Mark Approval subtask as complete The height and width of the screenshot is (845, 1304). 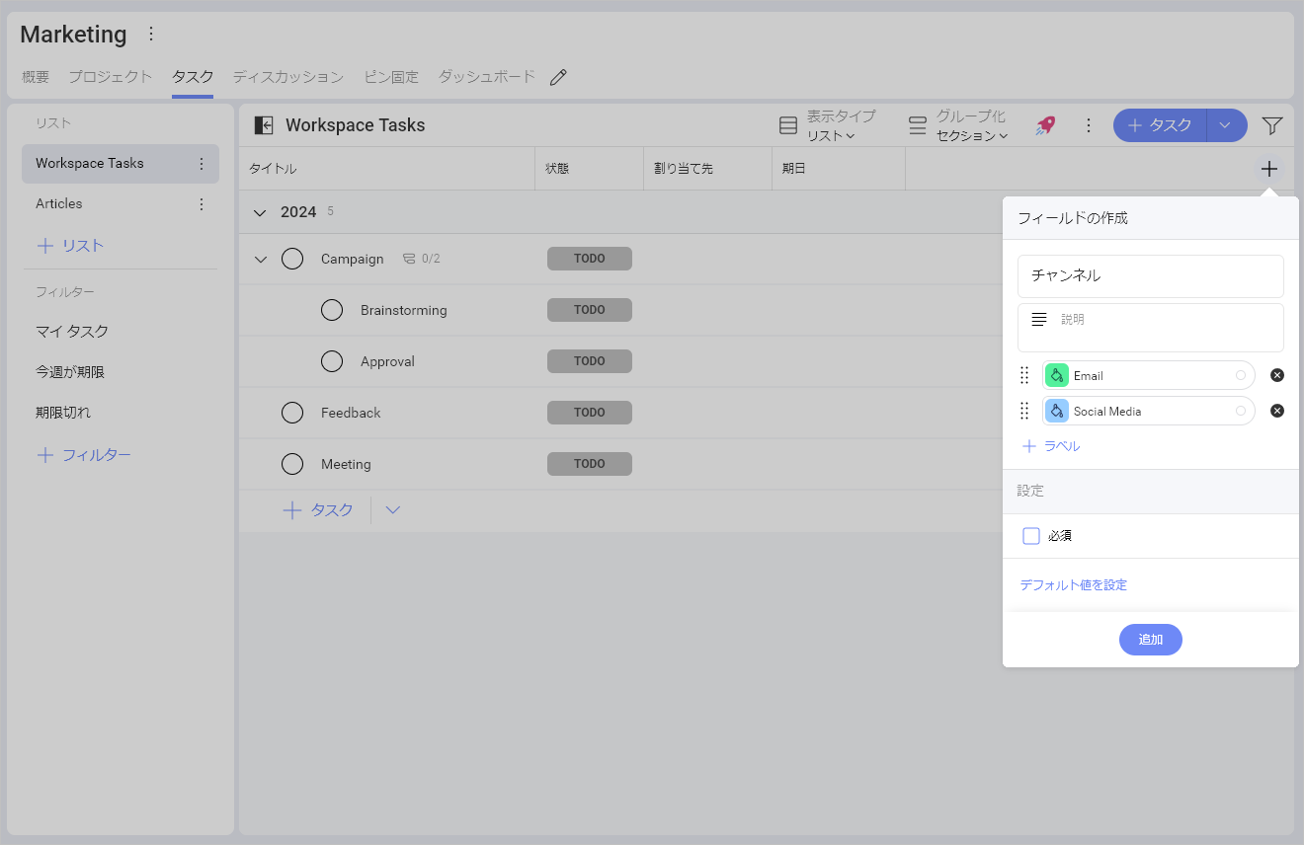coord(332,361)
